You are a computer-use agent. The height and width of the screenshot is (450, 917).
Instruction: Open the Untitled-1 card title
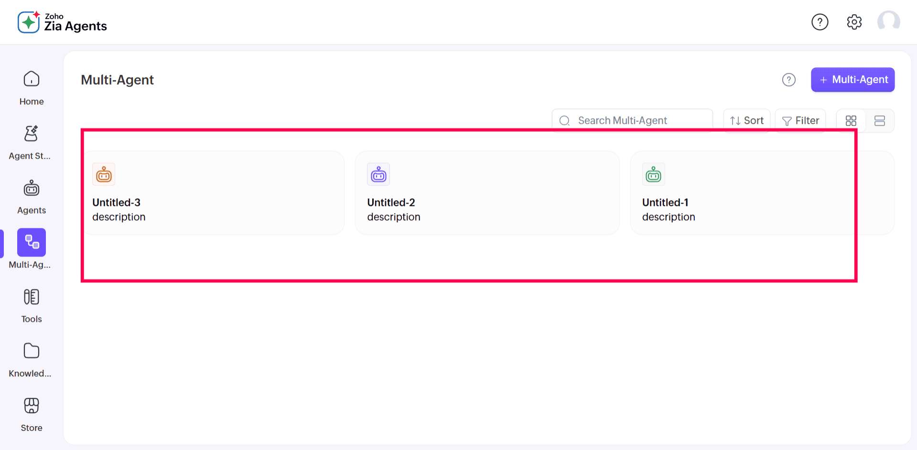tap(665, 203)
